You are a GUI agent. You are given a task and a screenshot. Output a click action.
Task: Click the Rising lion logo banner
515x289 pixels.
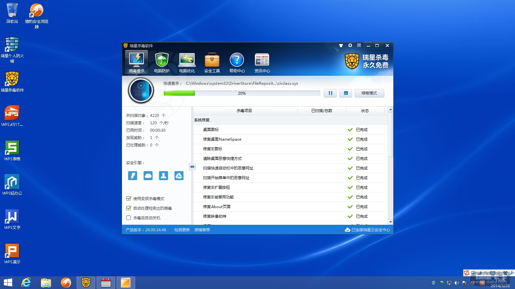[x=367, y=61]
